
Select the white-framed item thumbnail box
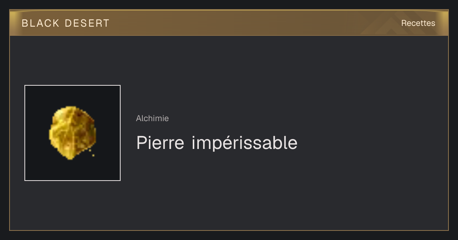point(73,133)
